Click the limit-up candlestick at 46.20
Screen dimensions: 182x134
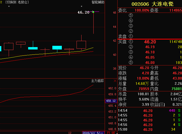point(93,23)
